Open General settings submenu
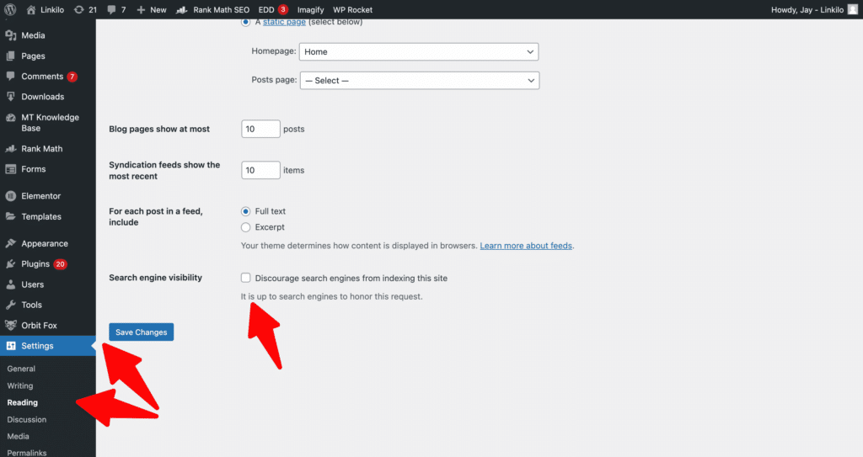This screenshot has height=457, width=863. [21, 369]
